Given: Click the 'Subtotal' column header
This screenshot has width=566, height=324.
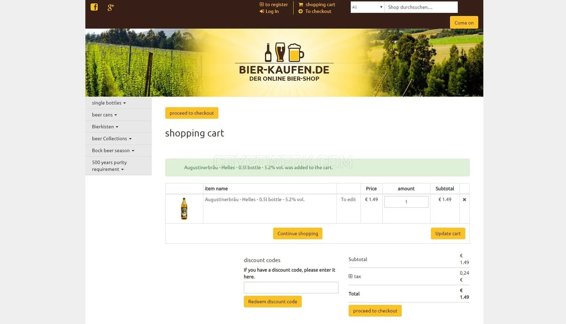Looking at the screenshot, I should point(445,189).
